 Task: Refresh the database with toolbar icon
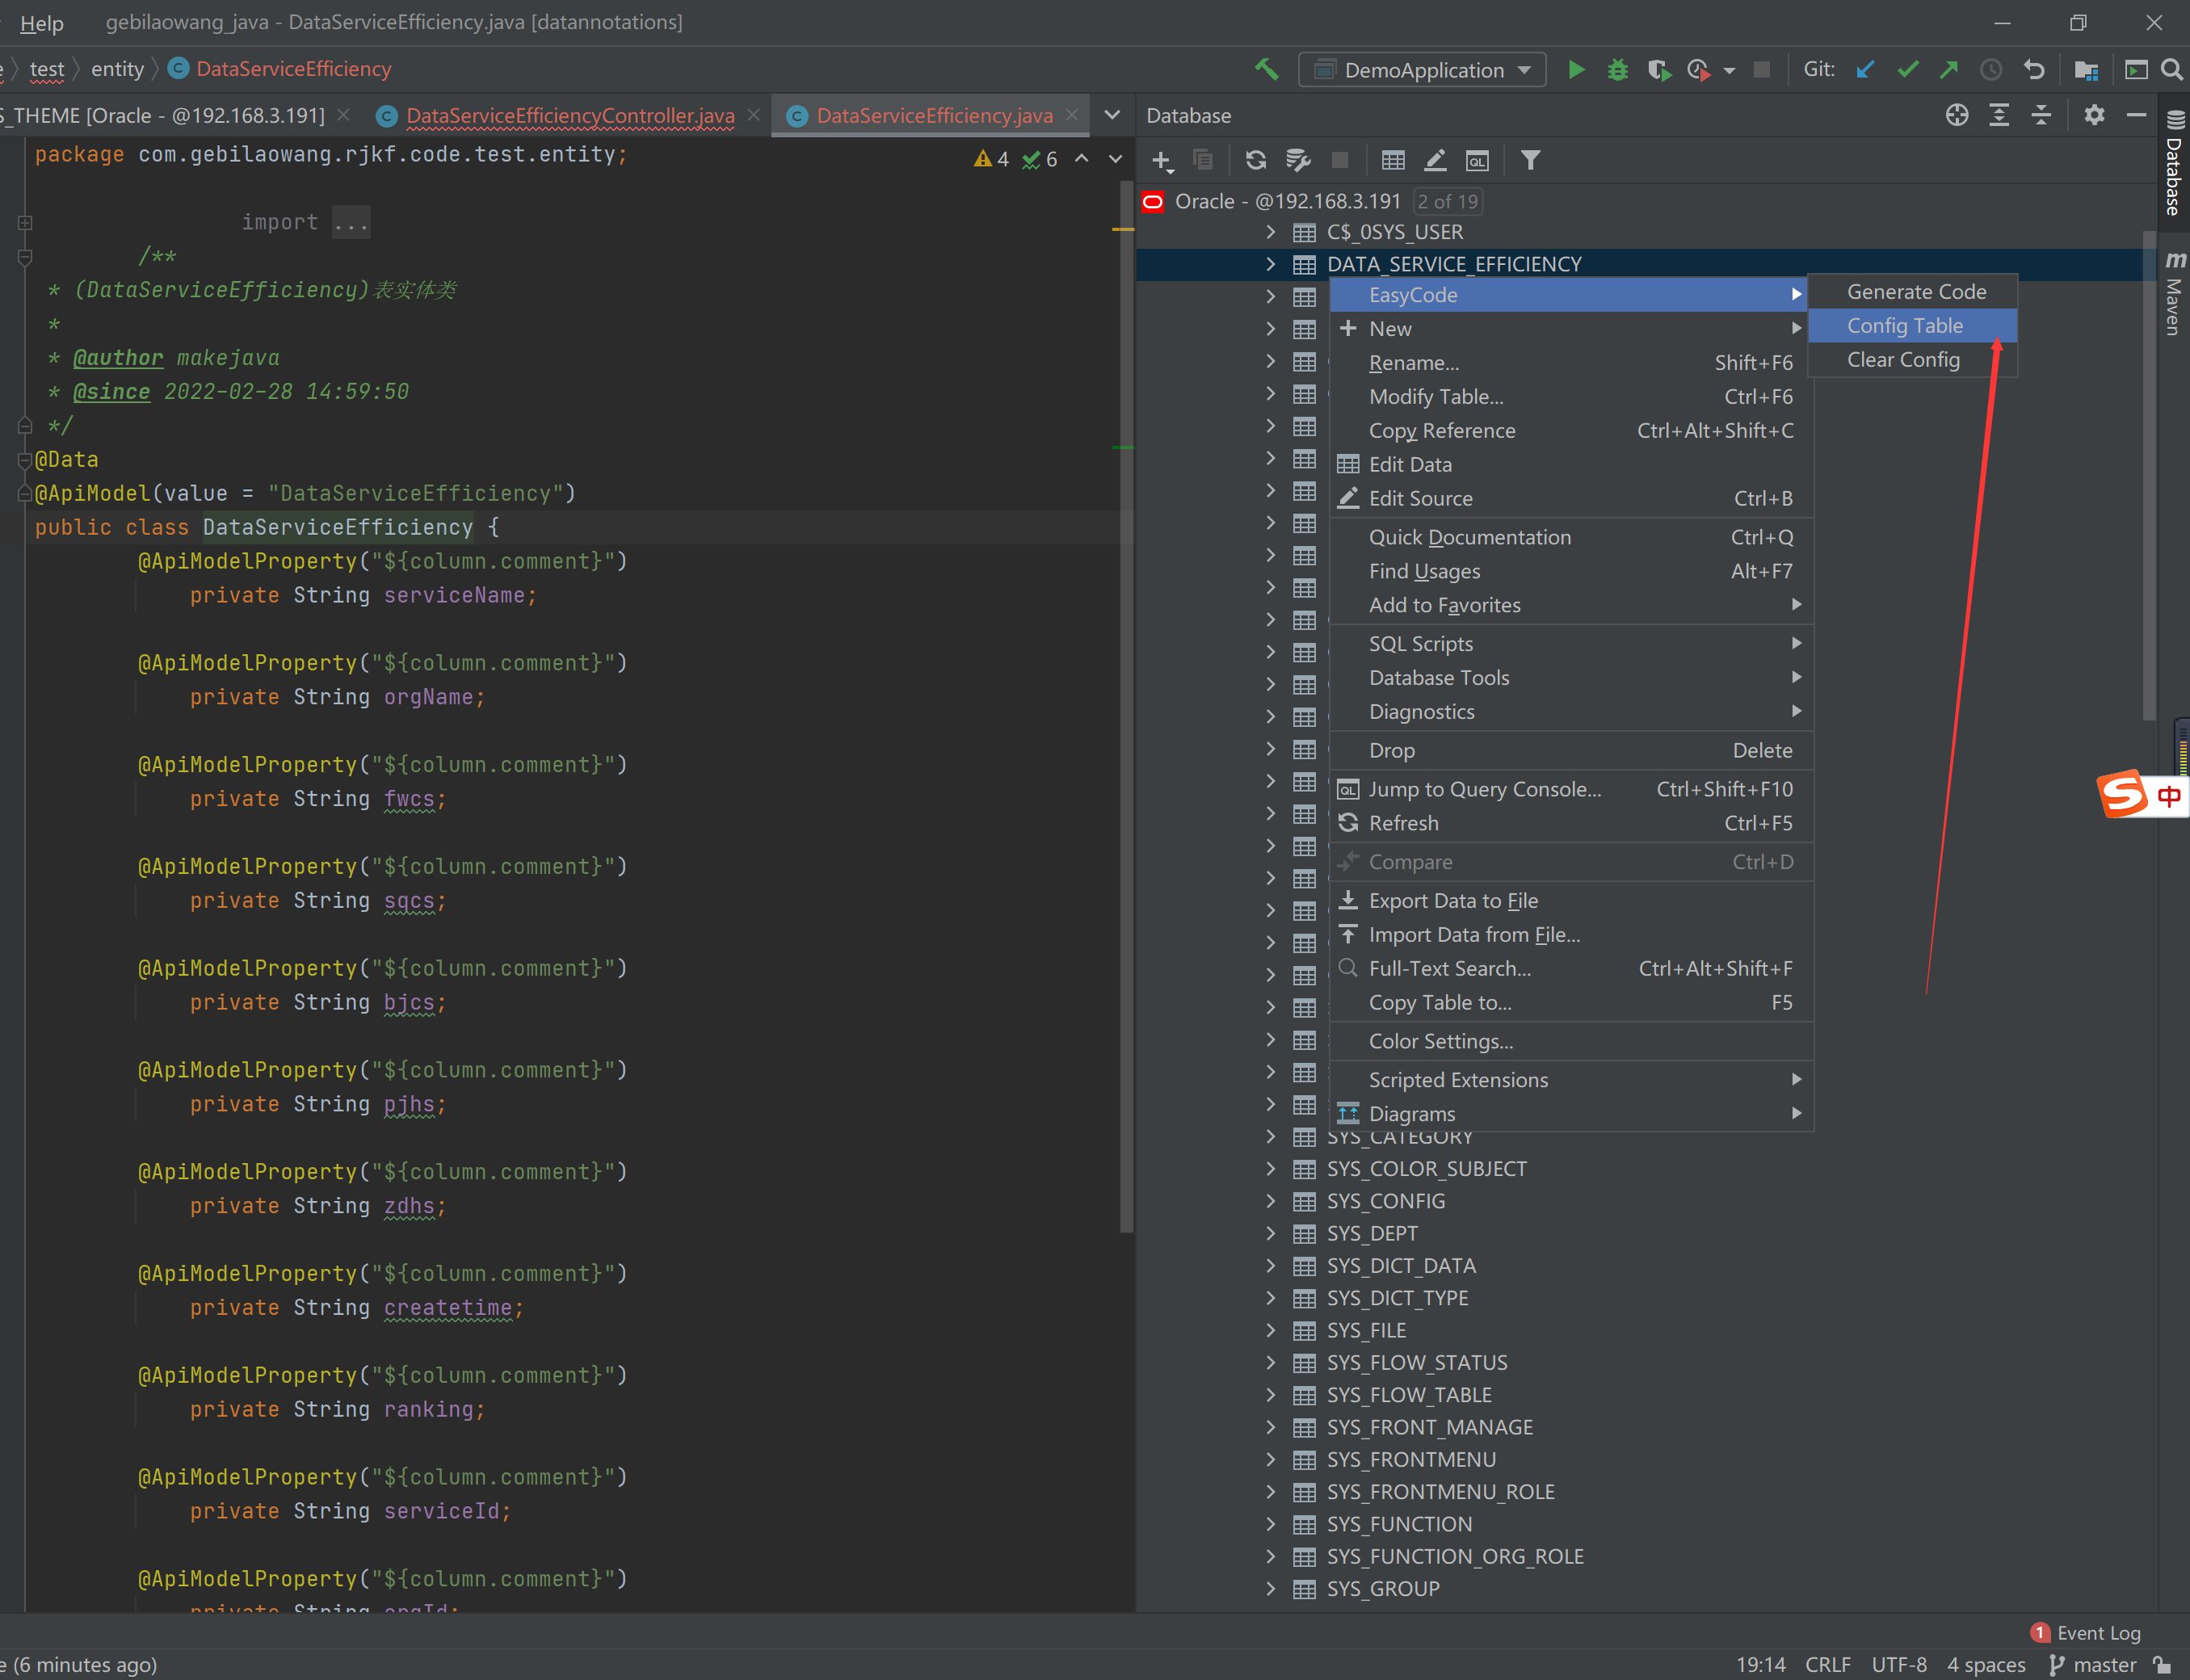(1256, 160)
